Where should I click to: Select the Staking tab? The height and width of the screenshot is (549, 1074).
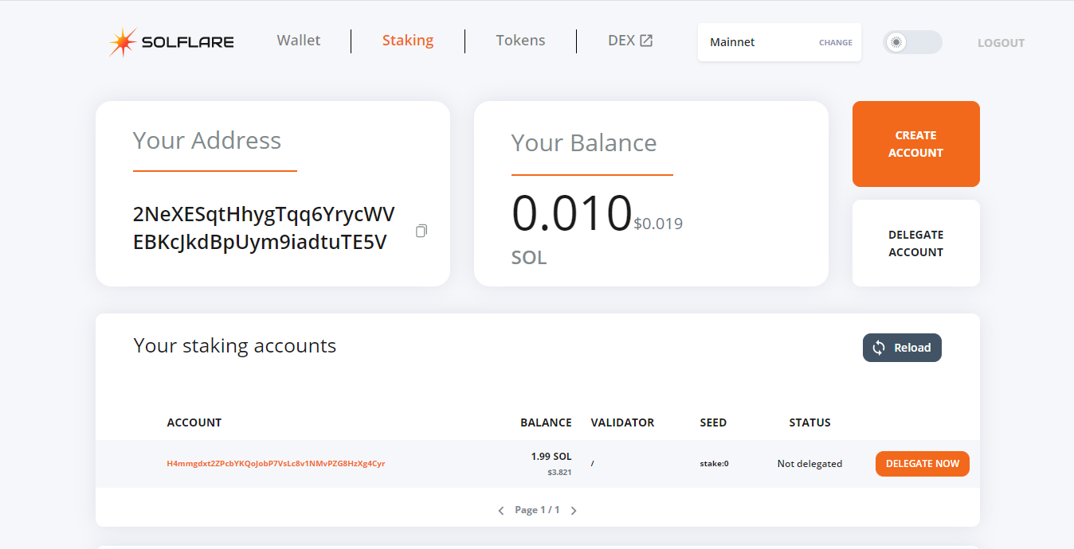408,41
